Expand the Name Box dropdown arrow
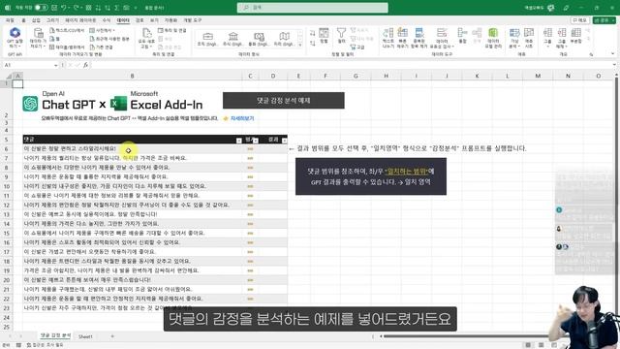This screenshot has width=620, height=349. coord(56,65)
